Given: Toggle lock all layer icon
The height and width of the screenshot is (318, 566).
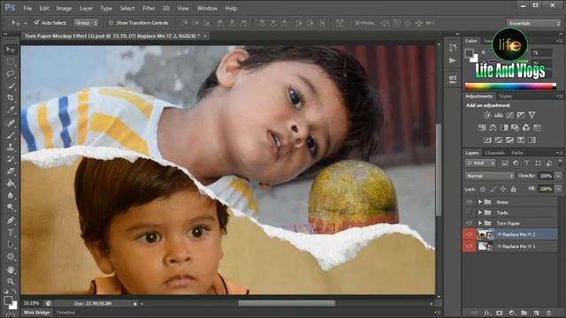Looking at the screenshot, I should [513, 189].
